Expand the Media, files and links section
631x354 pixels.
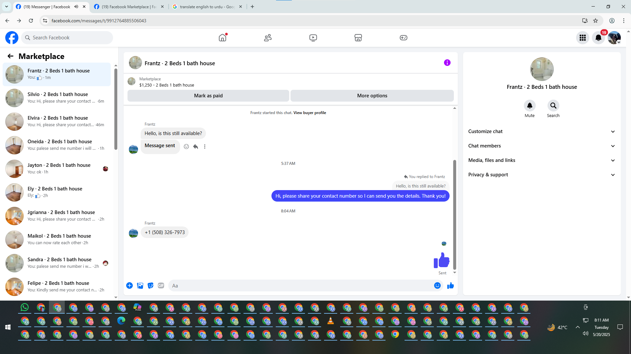click(541, 160)
